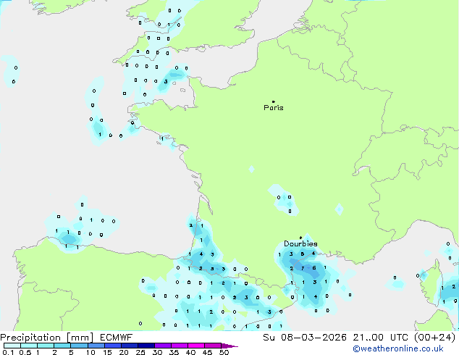Click the 0.5 legend scale value

pyautogui.click(x=25, y=352)
